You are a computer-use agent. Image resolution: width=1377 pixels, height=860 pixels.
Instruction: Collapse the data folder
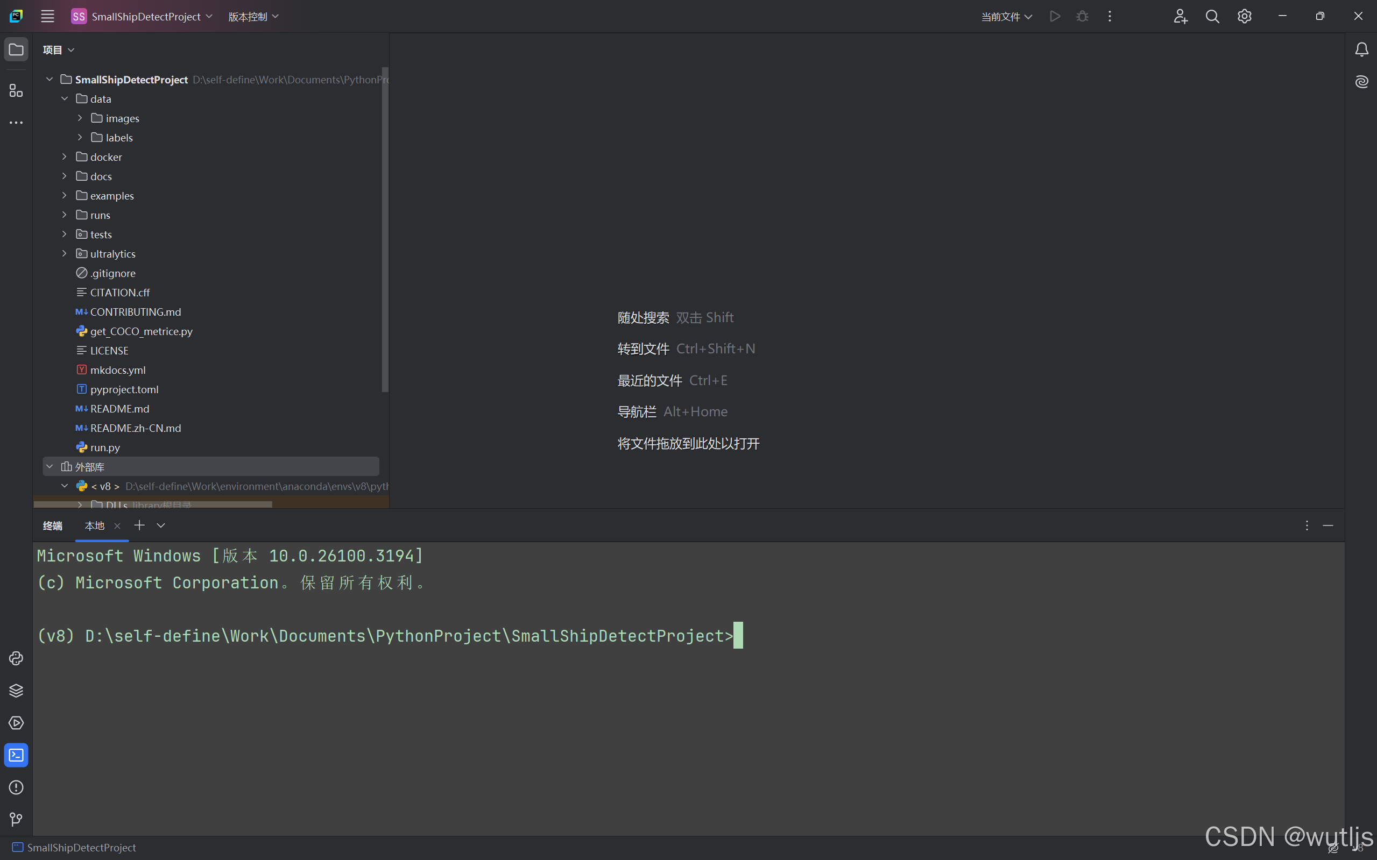[x=65, y=99]
